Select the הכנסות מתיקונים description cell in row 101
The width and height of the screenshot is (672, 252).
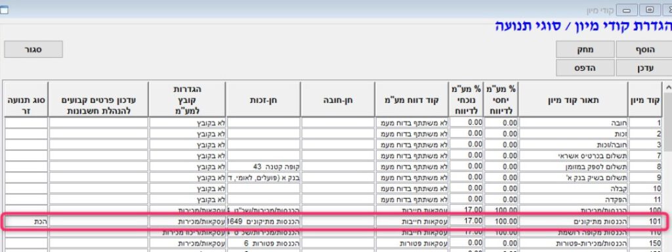coord(573,222)
